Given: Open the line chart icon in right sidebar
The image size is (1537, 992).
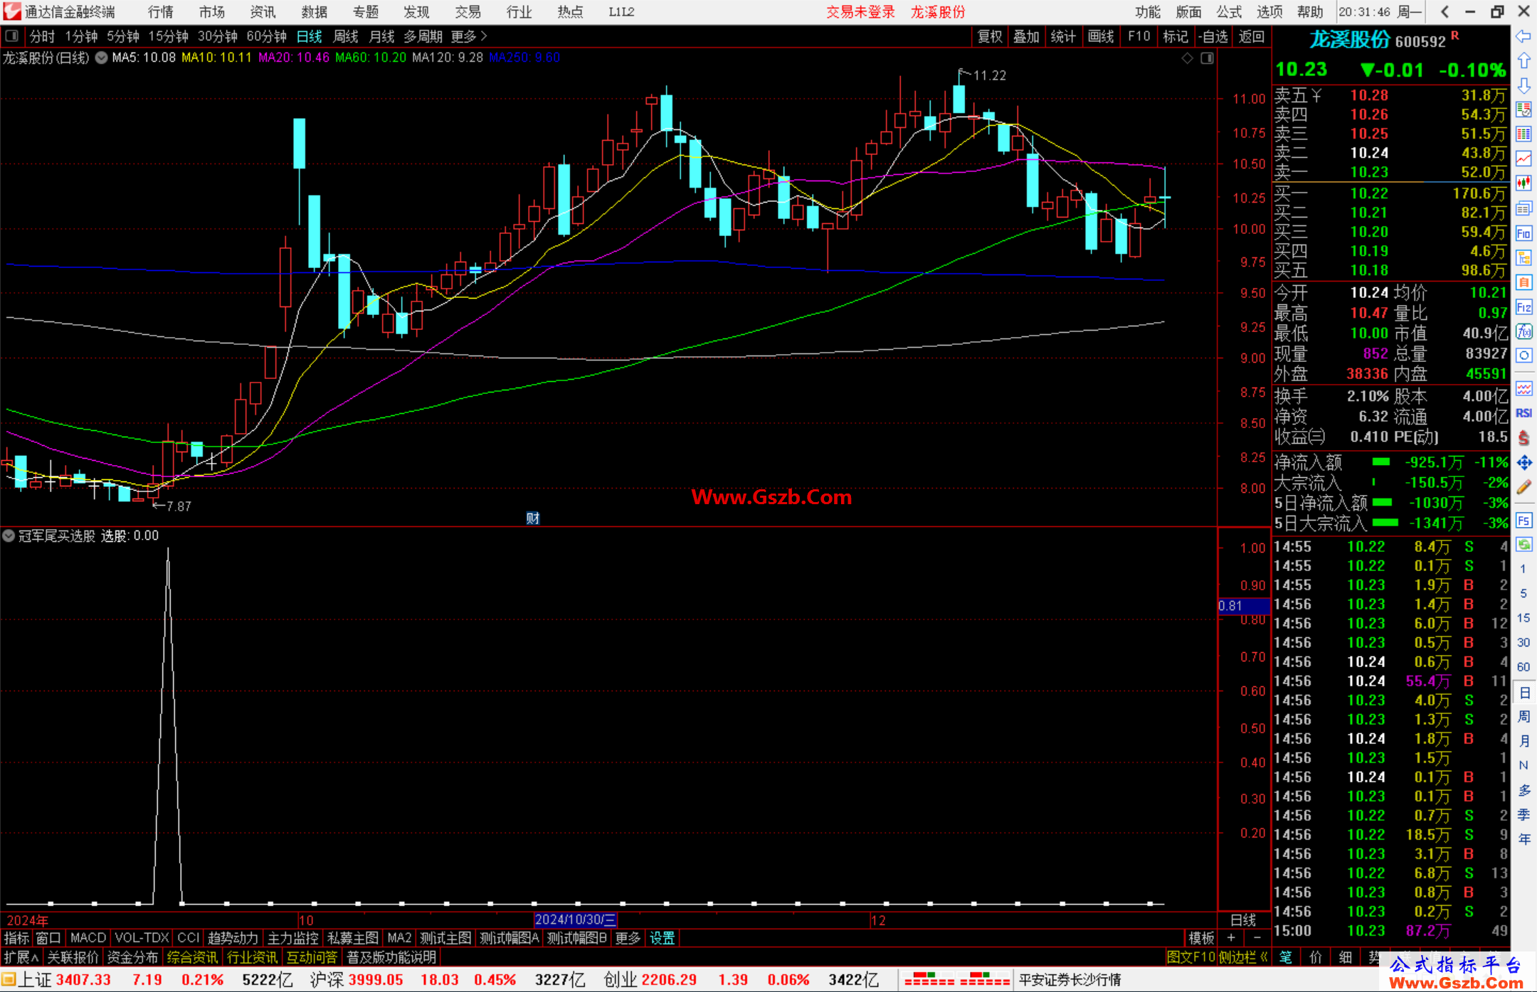Looking at the screenshot, I should (1523, 159).
